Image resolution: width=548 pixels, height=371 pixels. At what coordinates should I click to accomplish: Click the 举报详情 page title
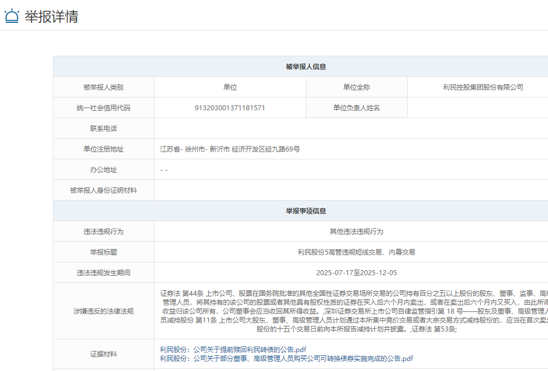pyautogui.click(x=51, y=16)
